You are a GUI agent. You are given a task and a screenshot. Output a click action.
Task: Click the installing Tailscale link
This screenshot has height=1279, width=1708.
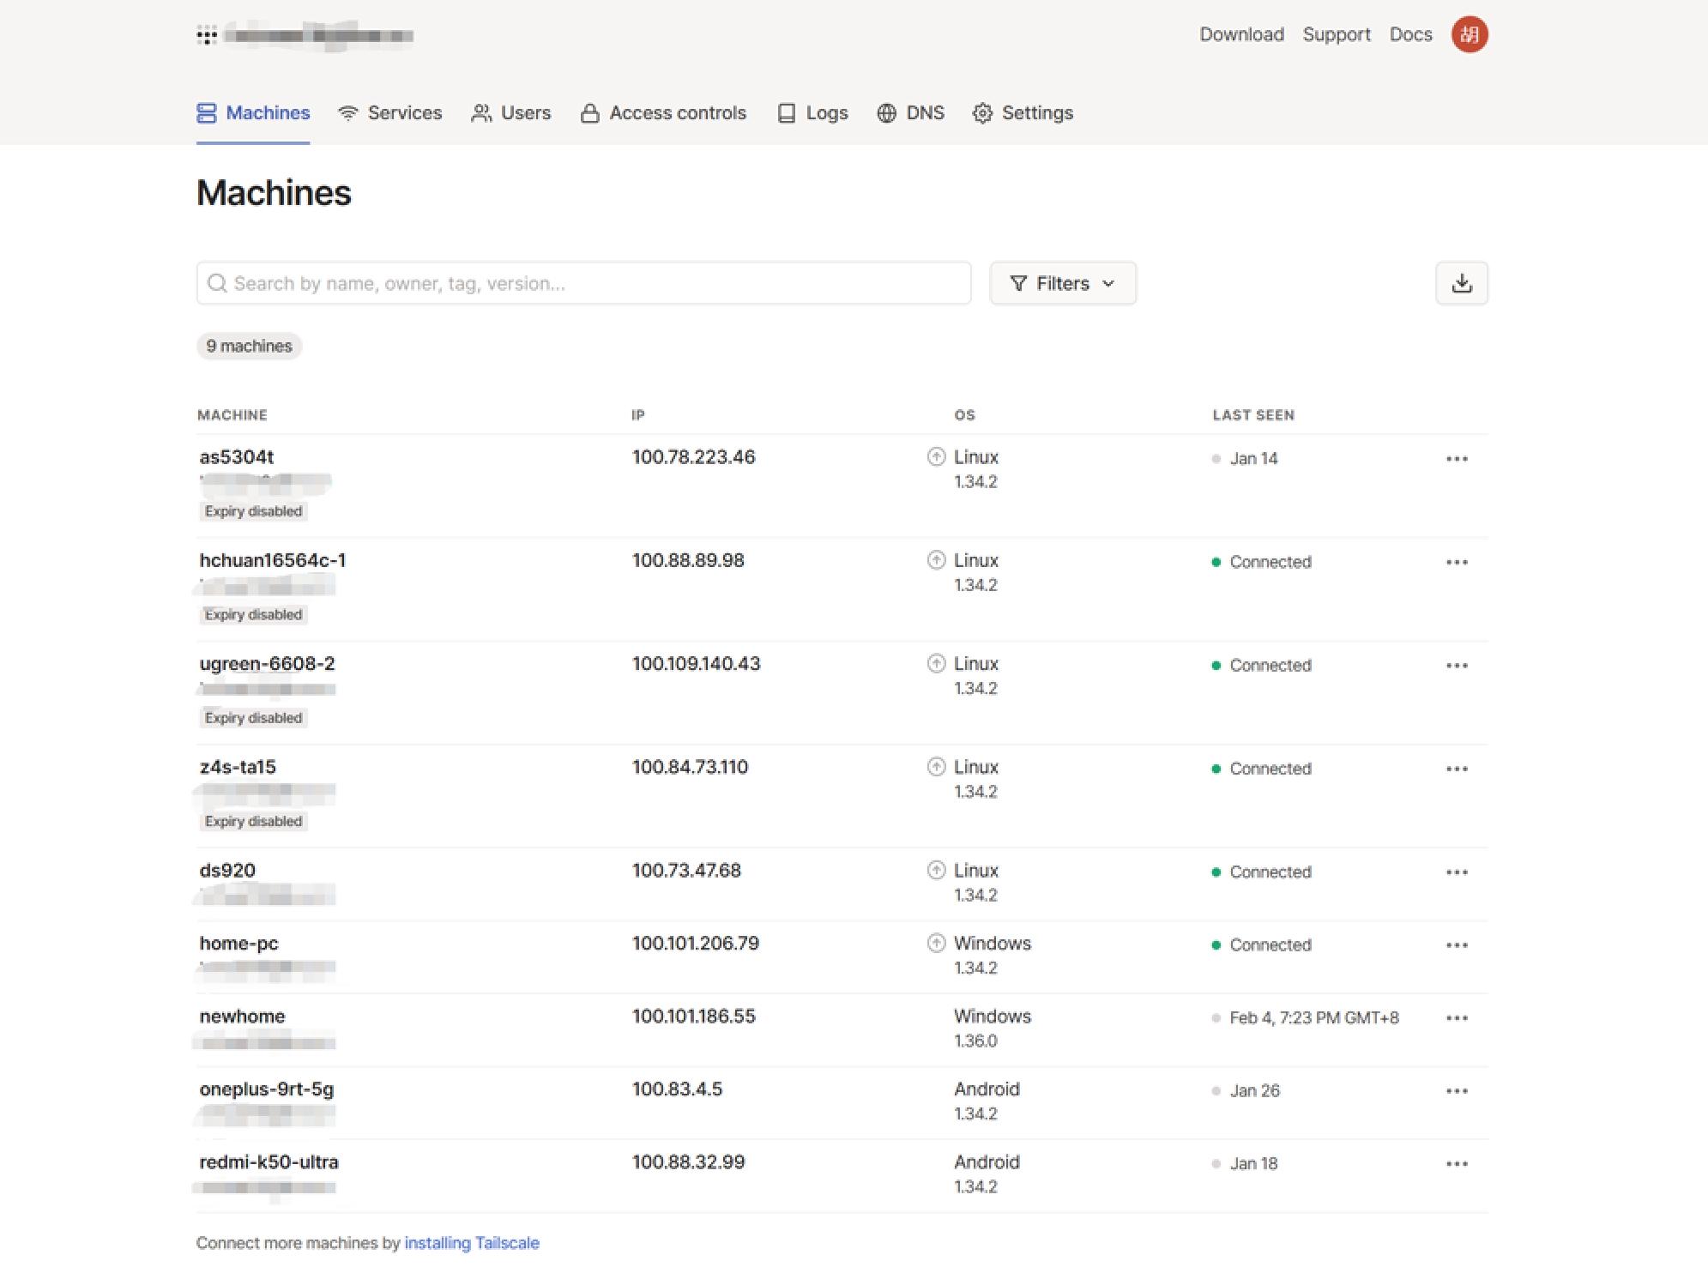click(472, 1243)
